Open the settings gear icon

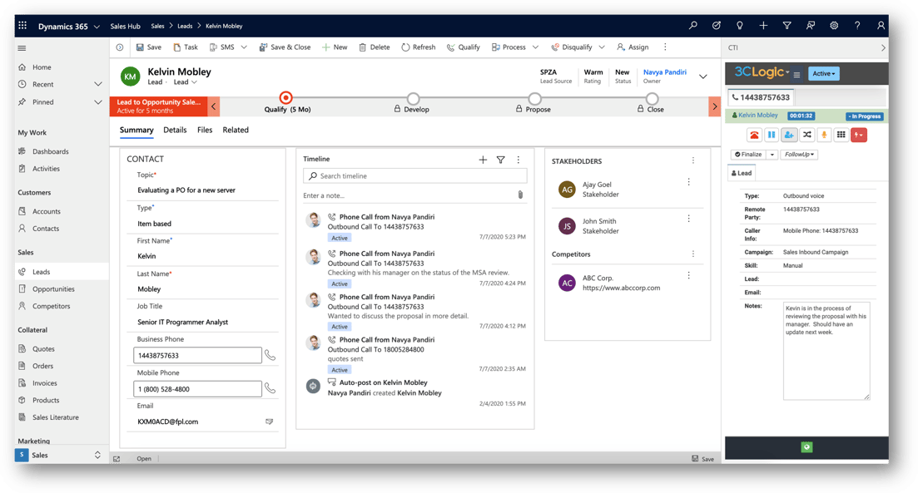tap(834, 26)
